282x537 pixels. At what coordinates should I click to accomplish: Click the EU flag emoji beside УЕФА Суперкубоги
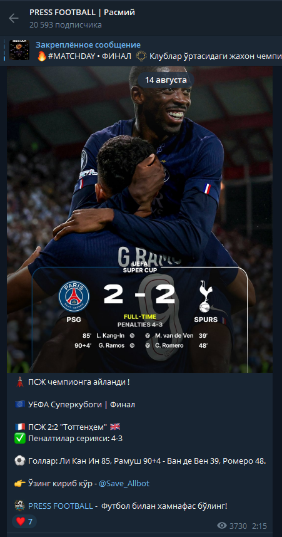click(x=20, y=404)
